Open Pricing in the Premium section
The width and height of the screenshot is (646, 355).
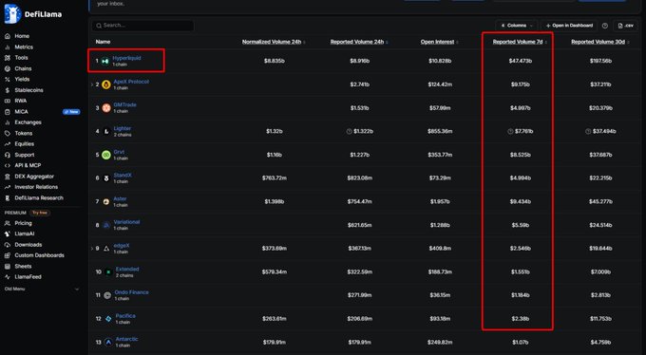coord(23,223)
